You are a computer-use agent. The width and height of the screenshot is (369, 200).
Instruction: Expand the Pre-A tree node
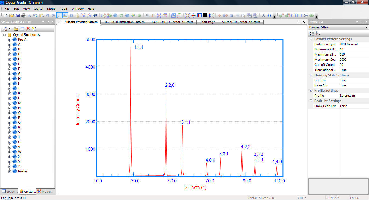10,40
